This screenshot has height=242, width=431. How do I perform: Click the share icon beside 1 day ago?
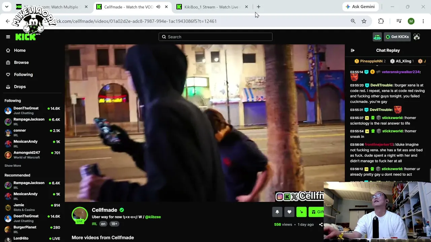pos(321,225)
